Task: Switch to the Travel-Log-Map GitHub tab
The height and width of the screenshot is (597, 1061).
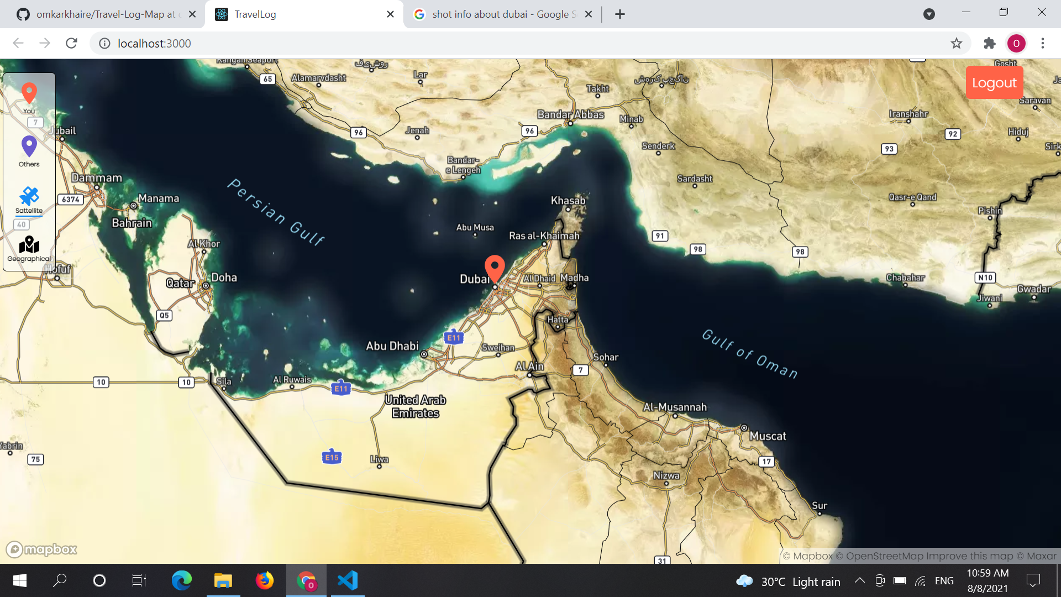Action: tap(105, 14)
